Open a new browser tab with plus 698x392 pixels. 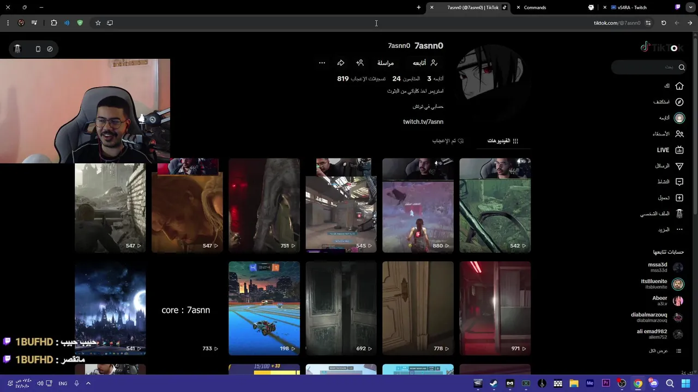tap(419, 8)
